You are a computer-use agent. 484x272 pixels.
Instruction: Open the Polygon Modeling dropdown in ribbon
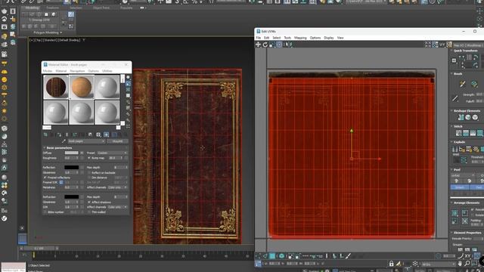tap(48, 32)
